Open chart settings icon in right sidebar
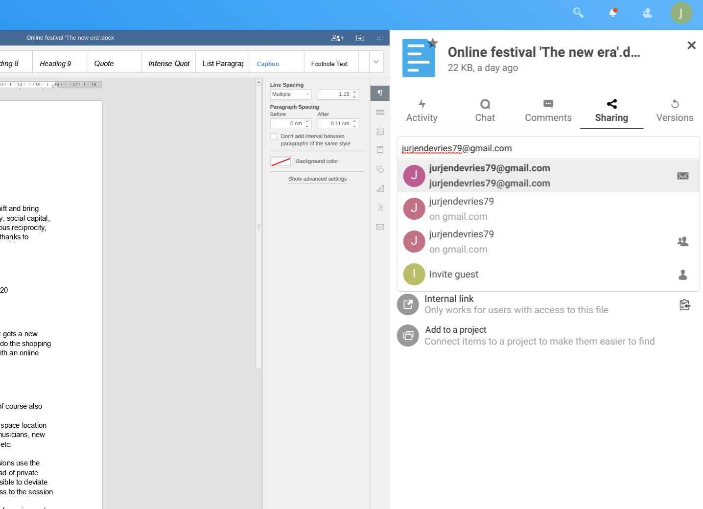Image resolution: width=703 pixels, height=509 pixels. point(380,188)
